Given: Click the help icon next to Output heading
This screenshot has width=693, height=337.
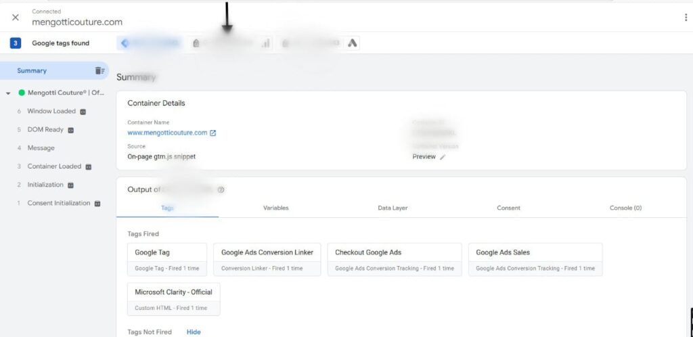Looking at the screenshot, I should [x=221, y=190].
